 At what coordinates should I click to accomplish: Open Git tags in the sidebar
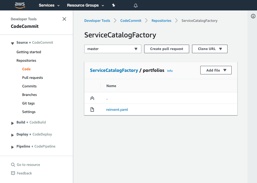[28, 103]
